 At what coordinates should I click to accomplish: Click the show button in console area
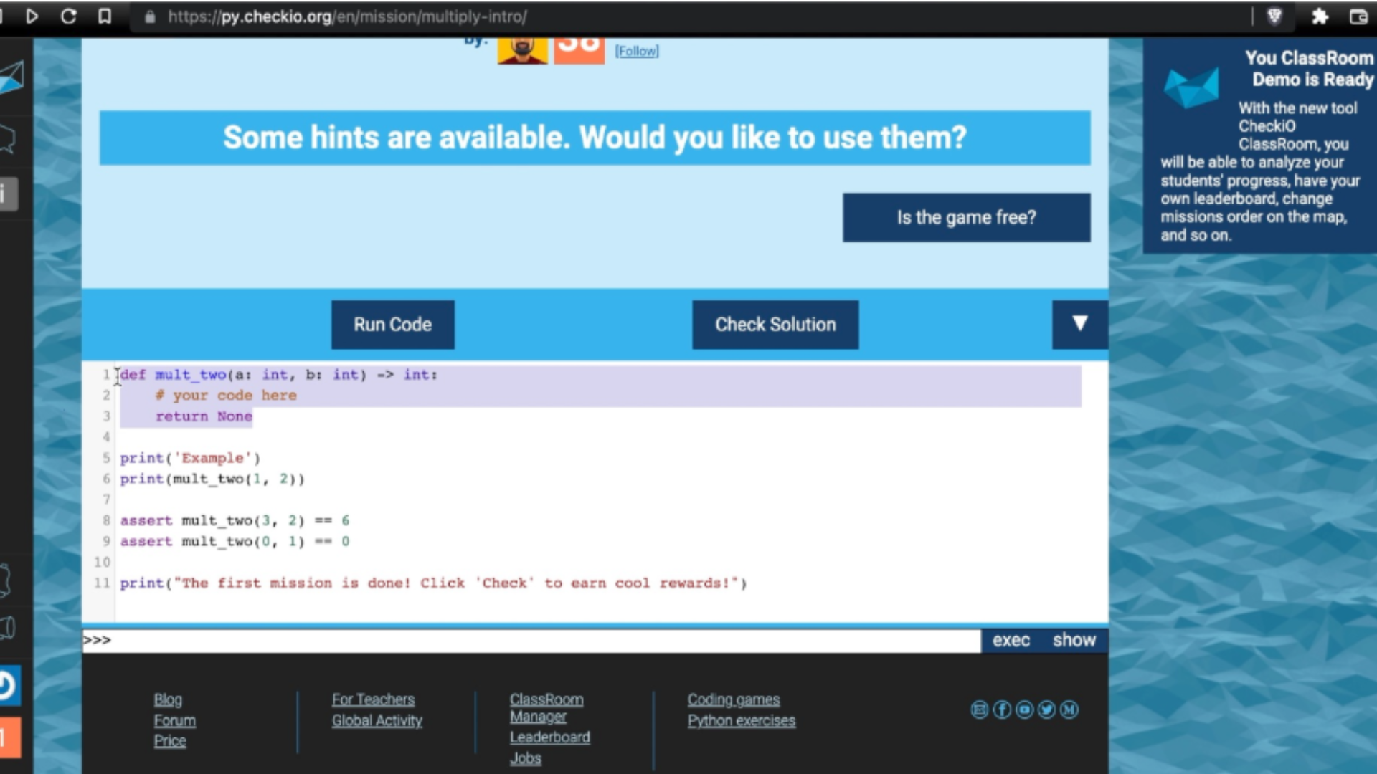(1074, 641)
